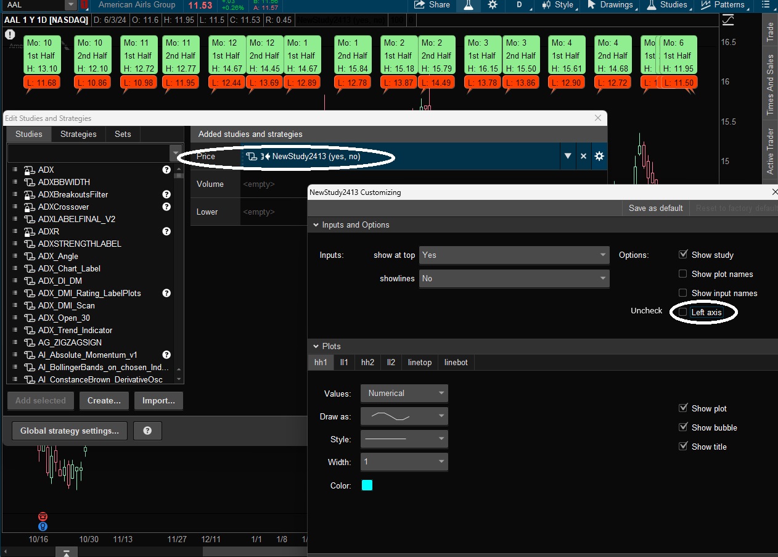Click in the study search input field
The width and height of the screenshot is (778, 557).
click(x=88, y=153)
